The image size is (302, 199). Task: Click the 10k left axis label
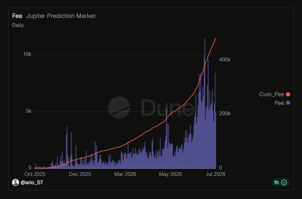coord(27,54)
